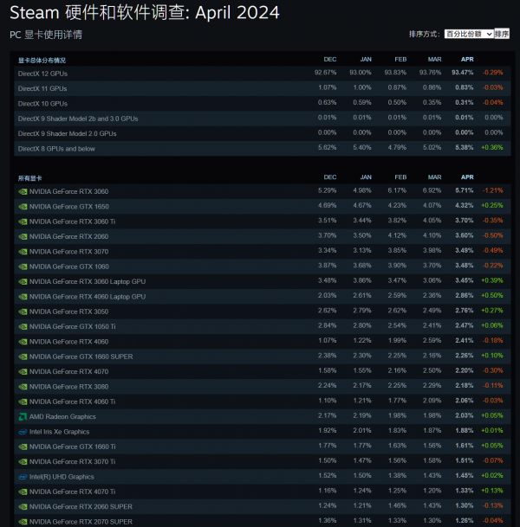Image resolution: width=520 pixels, height=527 pixels.
Task: Click NVIDIA icon beside RTX 4070 Ti
Action: pyautogui.click(x=23, y=492)
